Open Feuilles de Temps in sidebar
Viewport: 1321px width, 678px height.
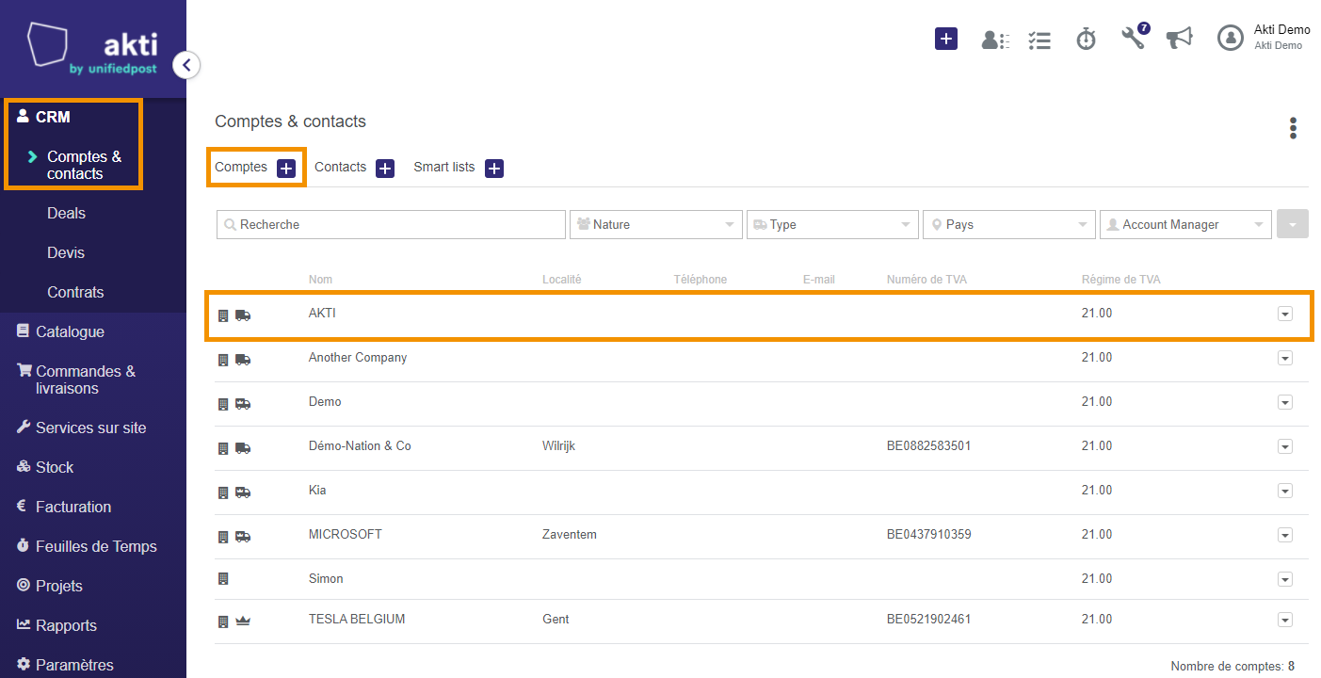pos(96,546)
